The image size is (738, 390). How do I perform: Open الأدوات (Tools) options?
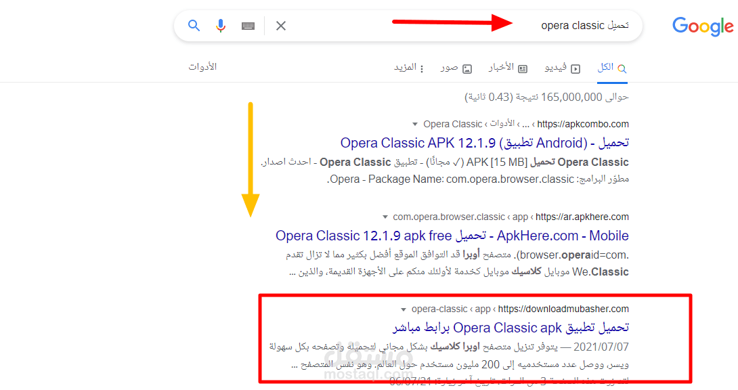tap(202, 67)
